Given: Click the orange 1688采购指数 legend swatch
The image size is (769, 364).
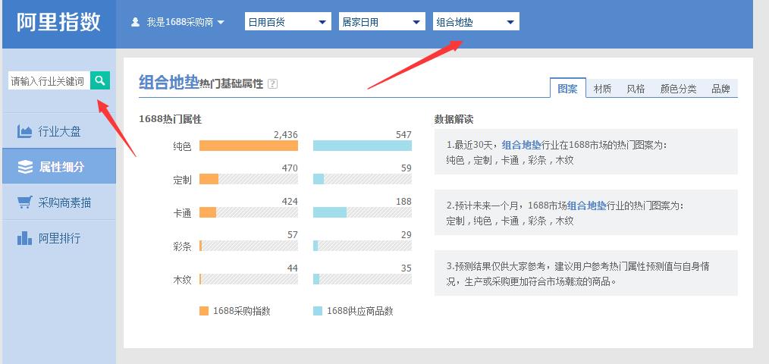Looking at the screenshot, I should tap(204, 311).
